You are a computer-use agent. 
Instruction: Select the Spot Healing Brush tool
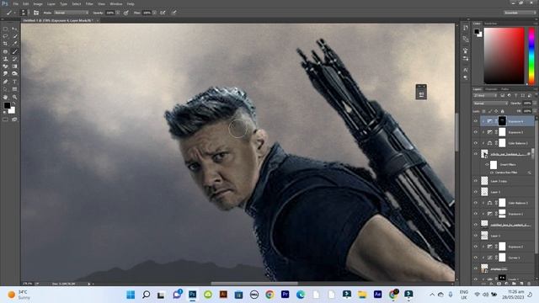tap(6, 51)
